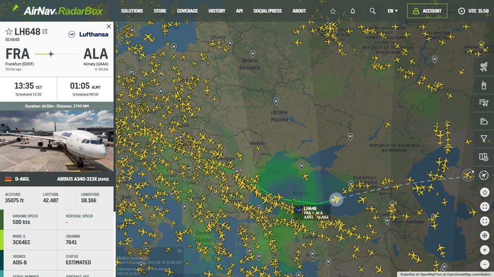Open the search magnifier icon
This screenshot has width=494, height=277.
[373, 11]
